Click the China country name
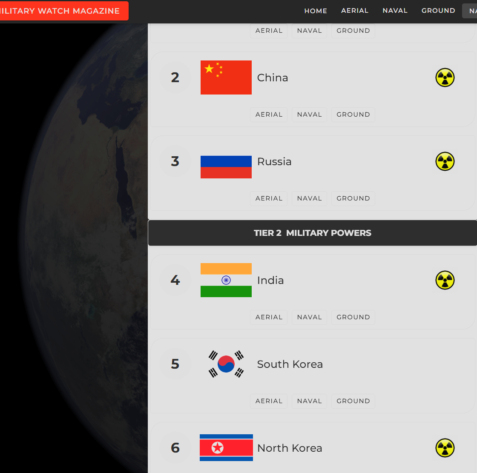This screenshot has width=477, height=473. 273,78
